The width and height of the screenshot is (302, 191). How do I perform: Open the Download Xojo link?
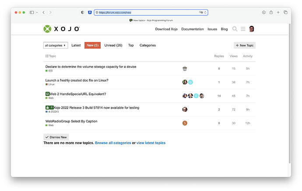pos(166,29)
